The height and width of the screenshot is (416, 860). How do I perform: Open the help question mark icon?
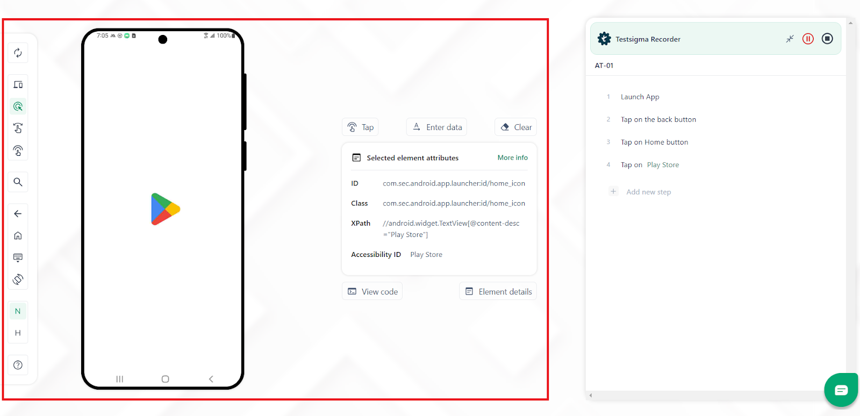[18, 365]
